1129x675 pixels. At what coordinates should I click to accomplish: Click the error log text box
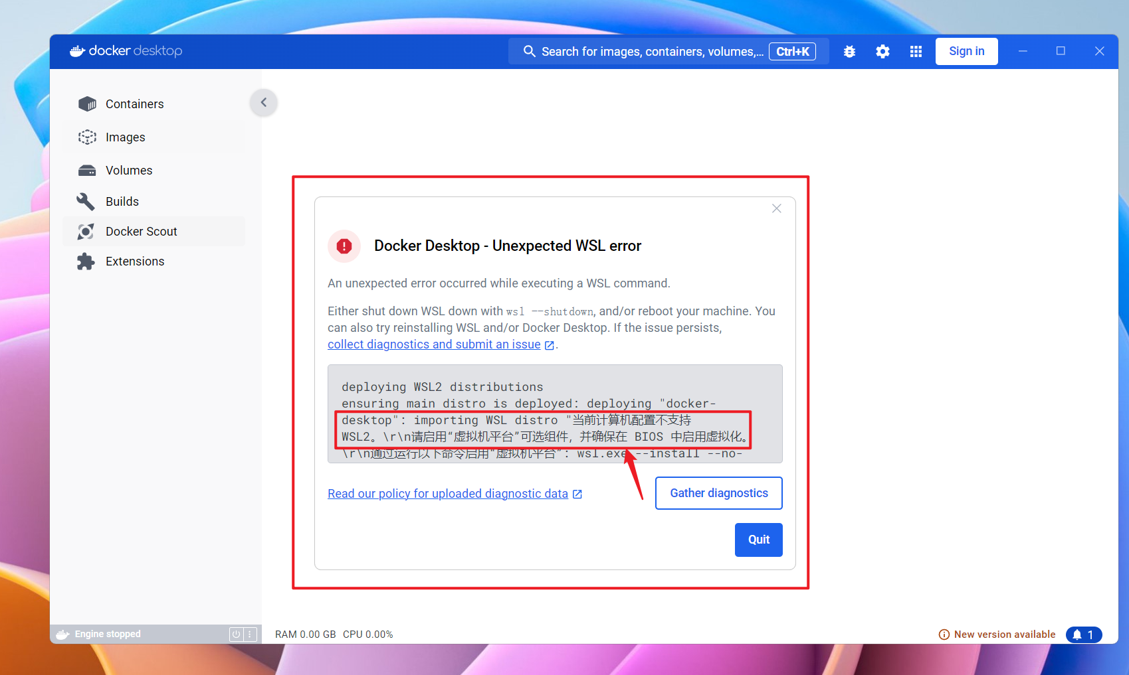(x=555, y=413)
